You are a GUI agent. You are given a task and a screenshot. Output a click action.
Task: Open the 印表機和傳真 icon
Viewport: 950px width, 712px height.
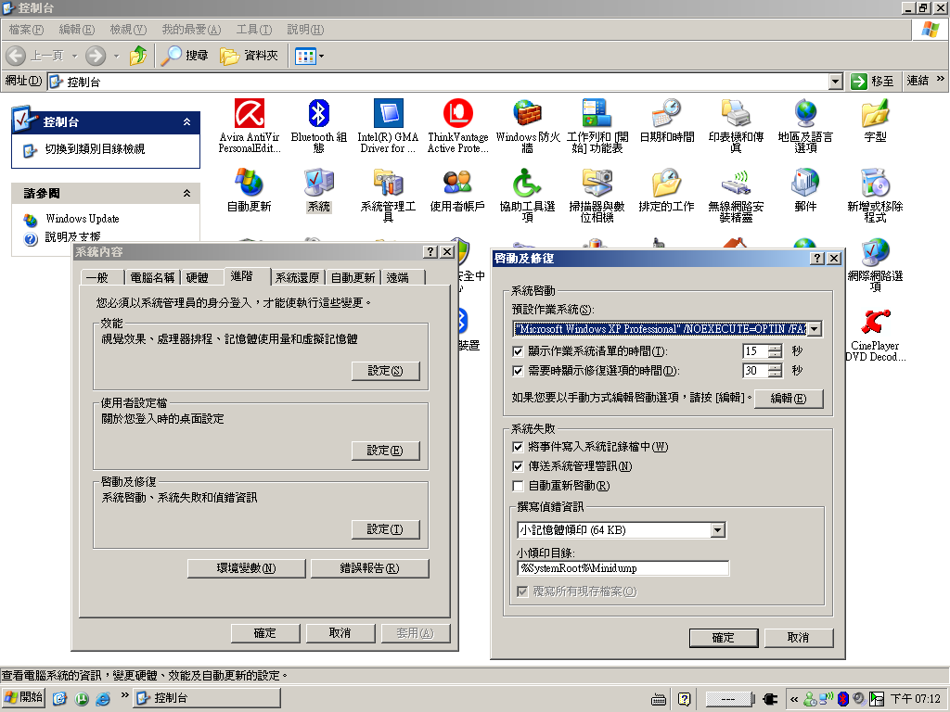pyautogui.click(x=736, y=115)
